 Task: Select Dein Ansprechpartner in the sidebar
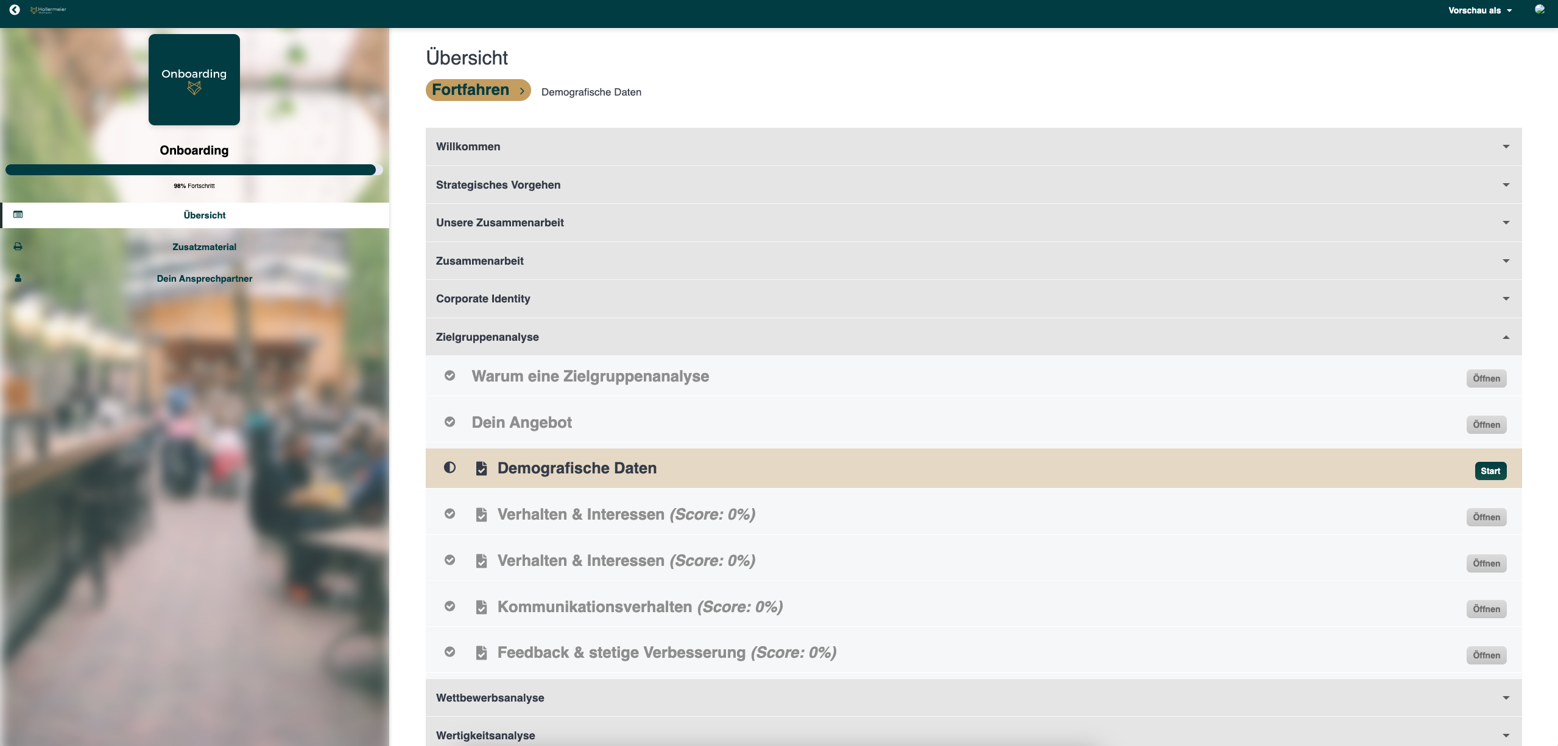tap(204, 279)
